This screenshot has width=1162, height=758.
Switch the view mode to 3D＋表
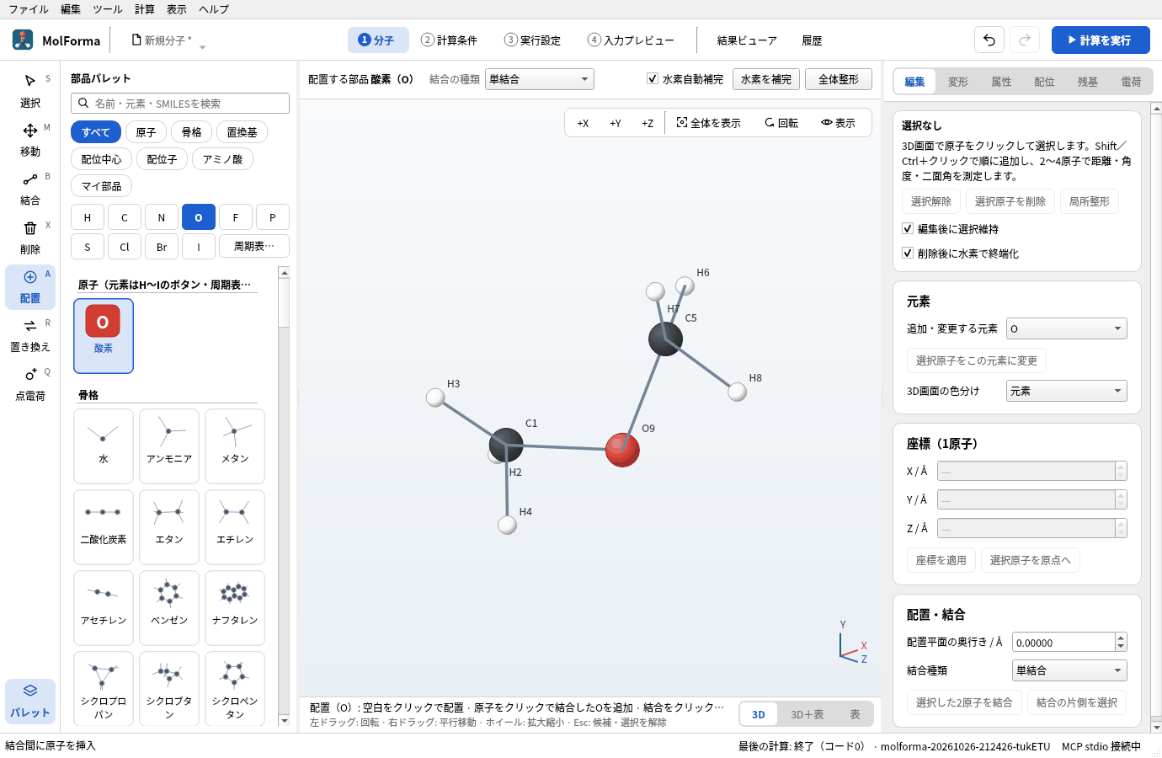point(808,714)
